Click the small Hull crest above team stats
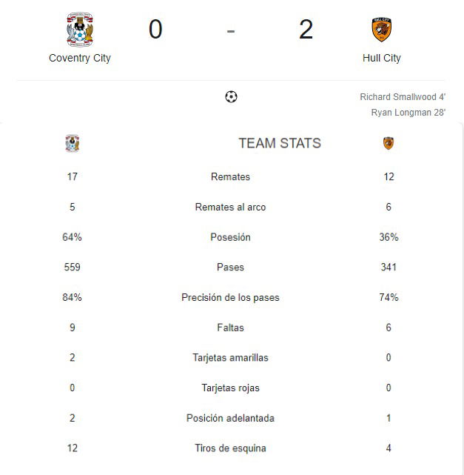Image resolution: width=464 pixels, height=475 pixels. pyautogui.click(x=389, y=143)
